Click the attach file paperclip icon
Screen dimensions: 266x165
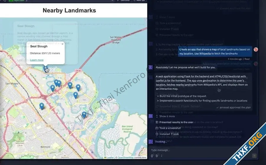click(157, 156)
